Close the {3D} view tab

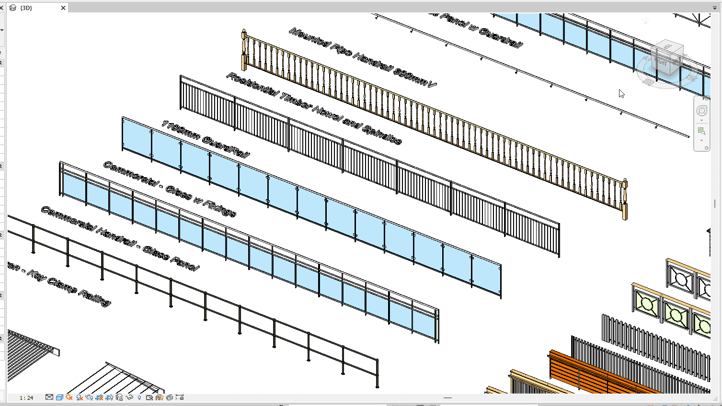click(63, 8)
